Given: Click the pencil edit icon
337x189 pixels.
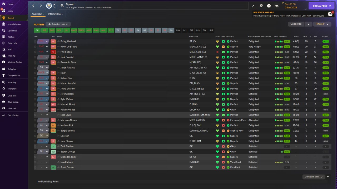Looking at the screenshot, I should click(254, 6).
